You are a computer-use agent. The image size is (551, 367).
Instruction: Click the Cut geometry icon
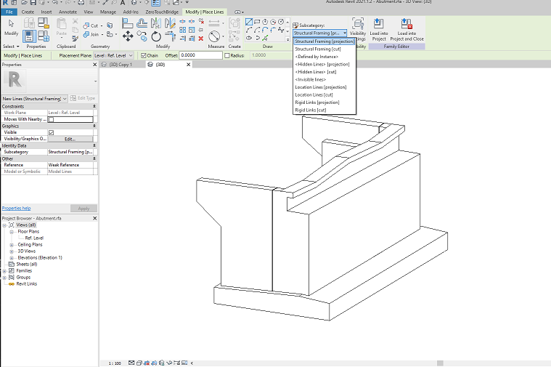pyautogui.click(x=86, y=25)
